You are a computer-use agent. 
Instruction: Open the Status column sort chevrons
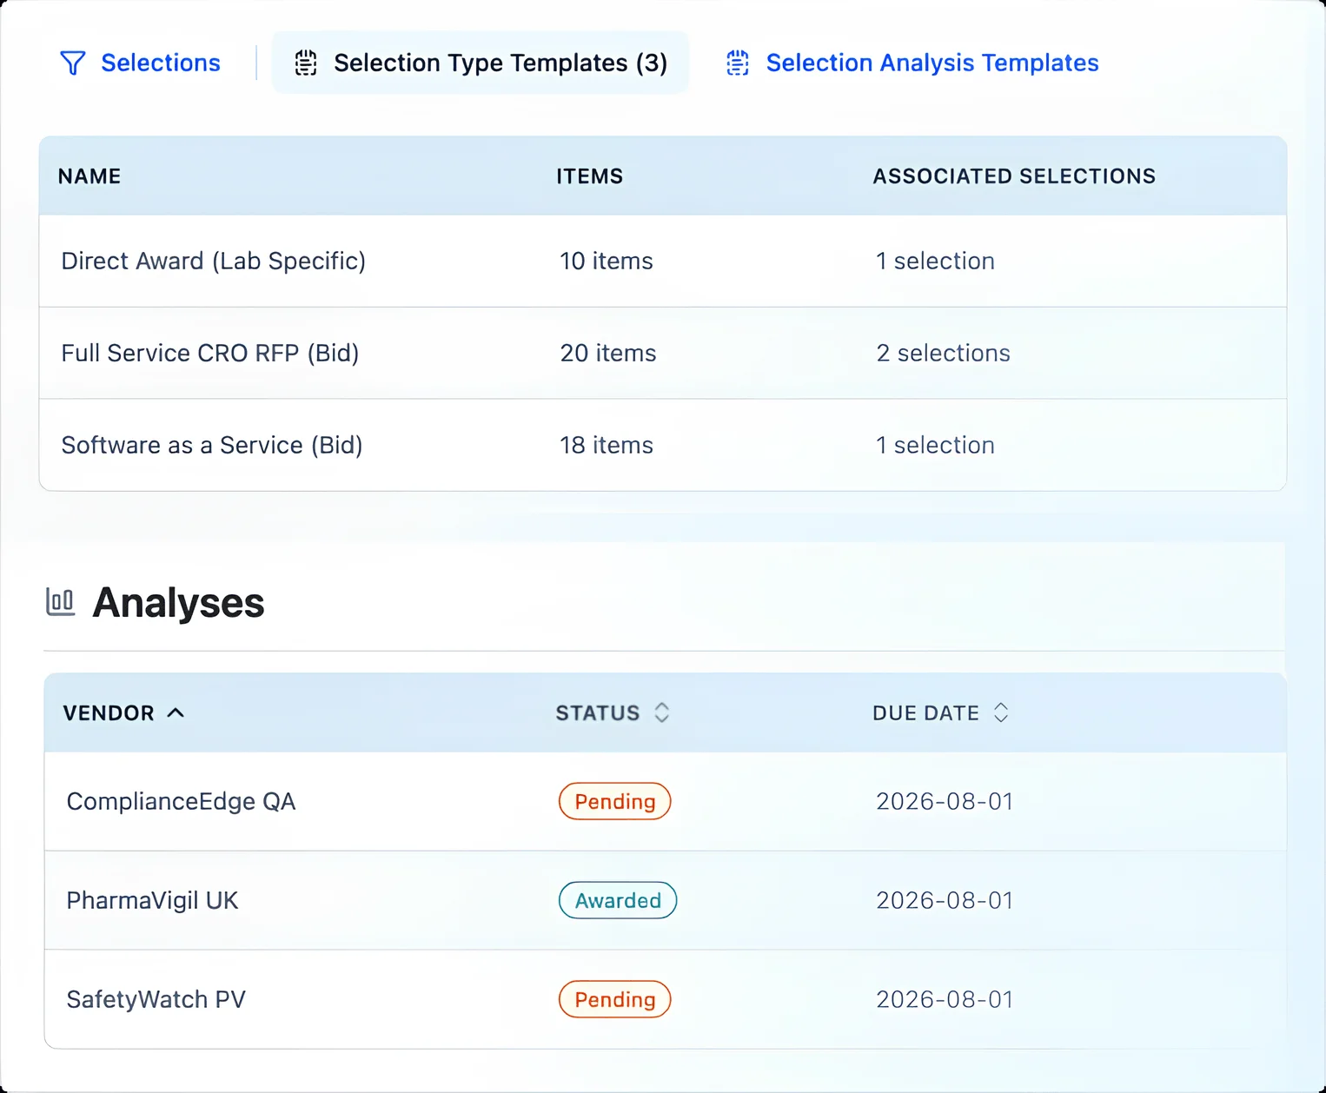662,712
